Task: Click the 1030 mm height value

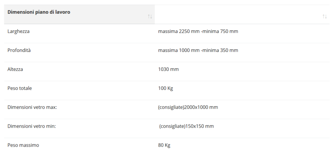Action: (x=168, y=69)
